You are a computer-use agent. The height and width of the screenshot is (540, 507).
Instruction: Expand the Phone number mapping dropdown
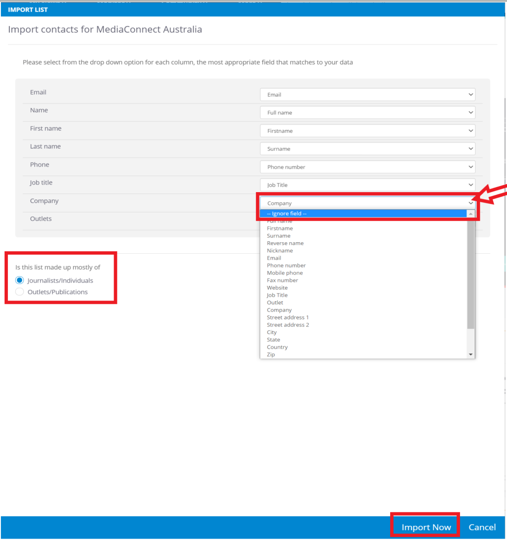[367, 167]
